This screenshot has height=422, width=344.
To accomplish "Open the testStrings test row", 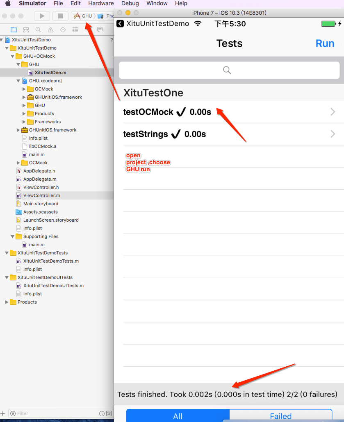I will (x=229, y=134).
